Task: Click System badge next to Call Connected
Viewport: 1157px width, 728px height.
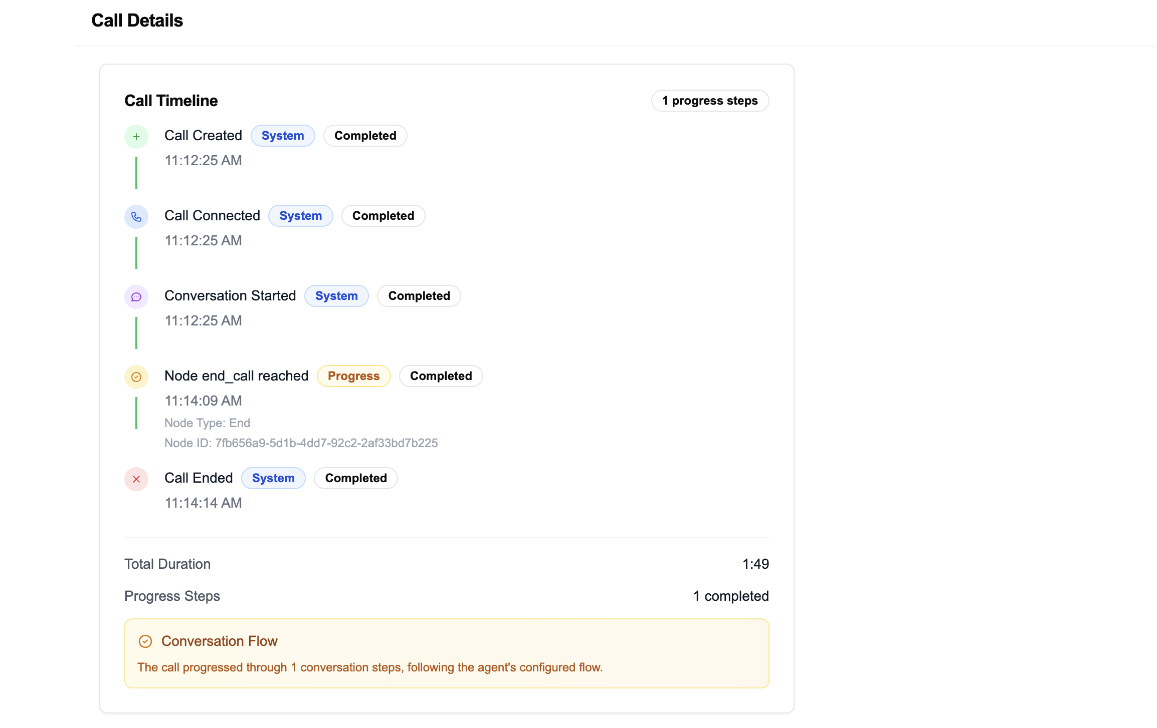Action: click(300, 216)
